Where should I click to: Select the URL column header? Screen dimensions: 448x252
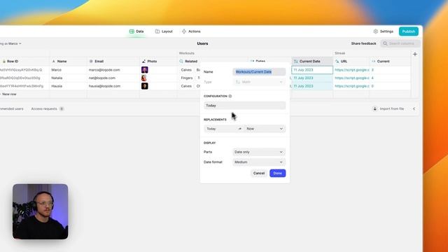click(x=351, y=61)
